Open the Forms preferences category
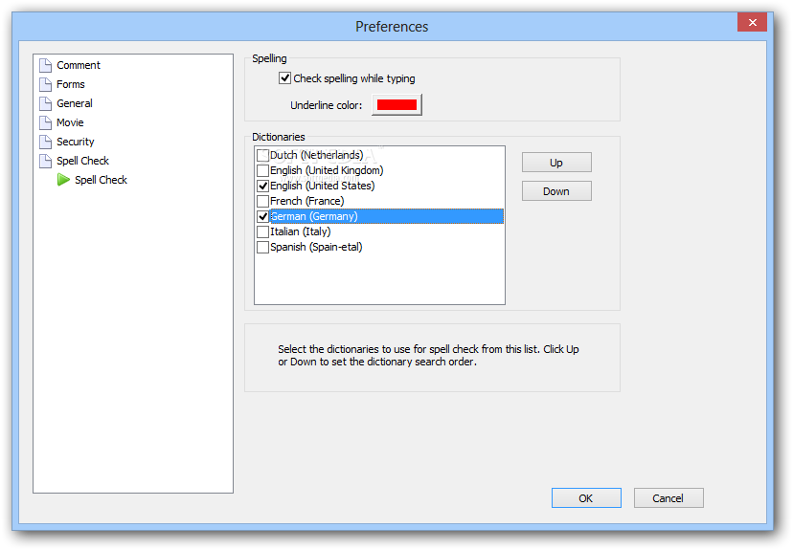Image resolution: width=793 pixels, height=550 pixels. [70, 84]
